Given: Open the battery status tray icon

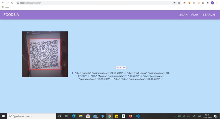Looking at the screenshot, I should pos(179,116).
